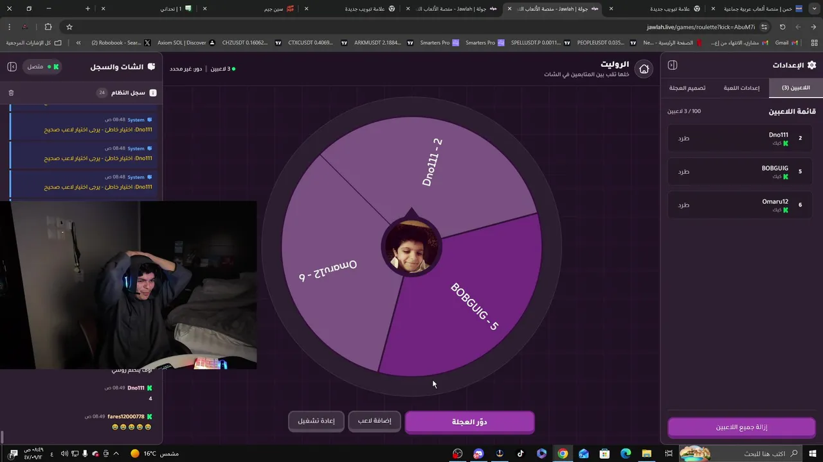Open Chrome menu three-dots icon
This screenshot has height=462, width=823.
(9, 27)
